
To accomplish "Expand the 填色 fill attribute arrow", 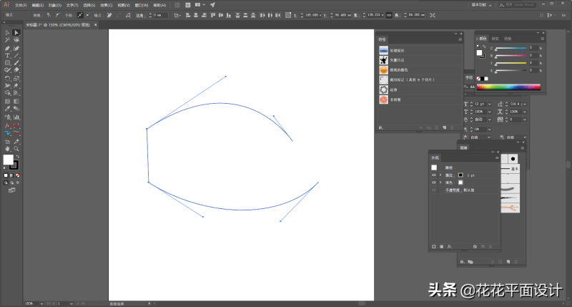I will [440, 182].
